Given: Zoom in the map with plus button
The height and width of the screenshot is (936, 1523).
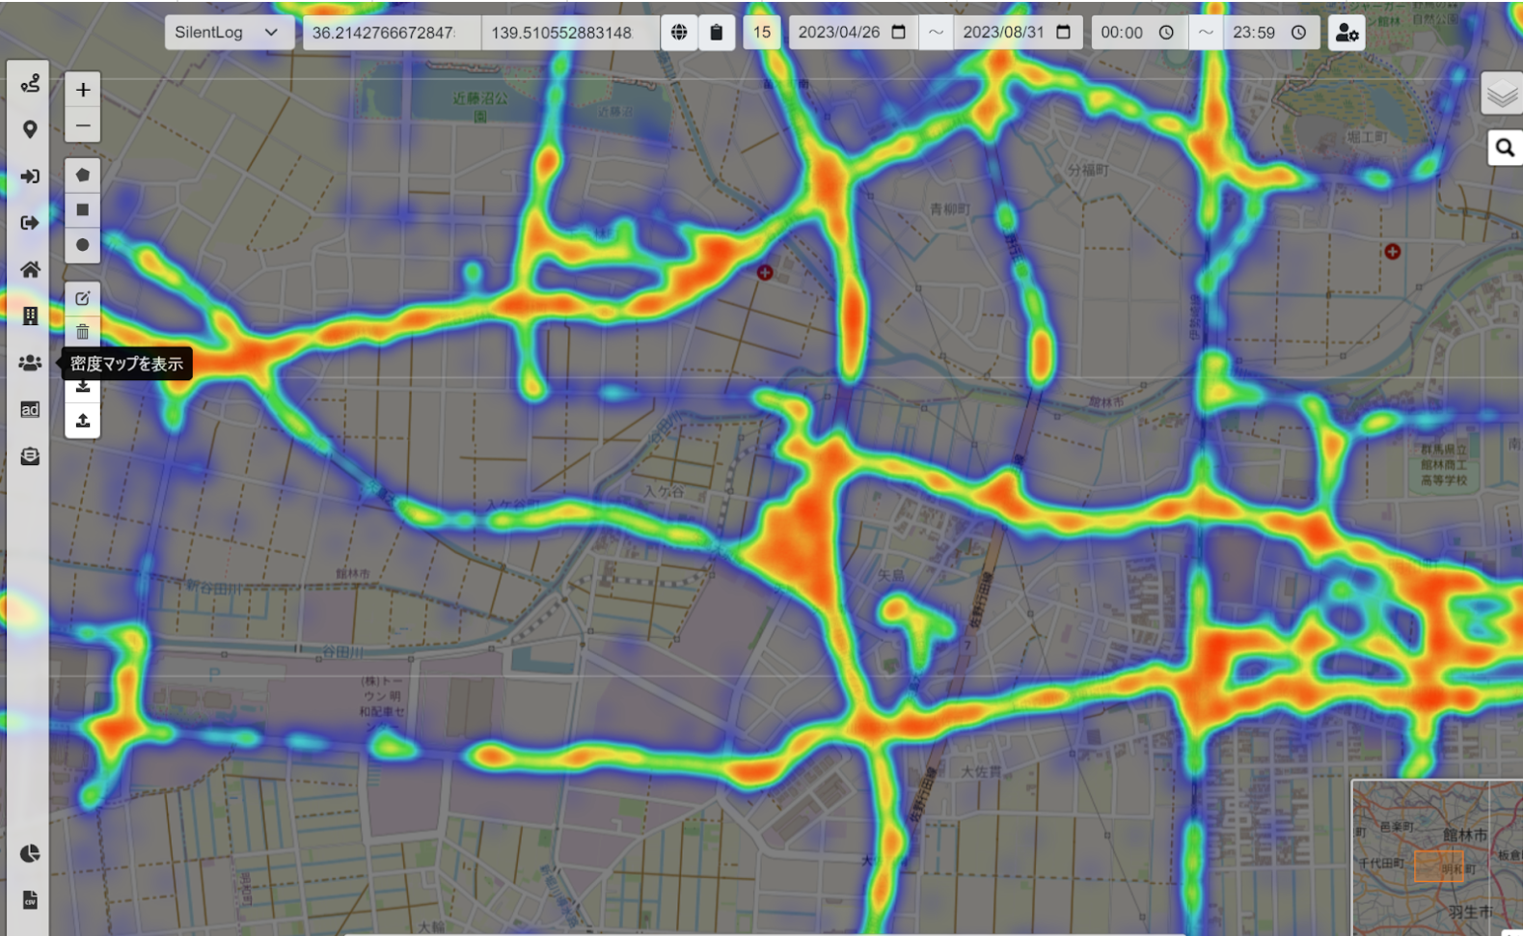Looking at the screenshot, I should click(x=83, y=90).
